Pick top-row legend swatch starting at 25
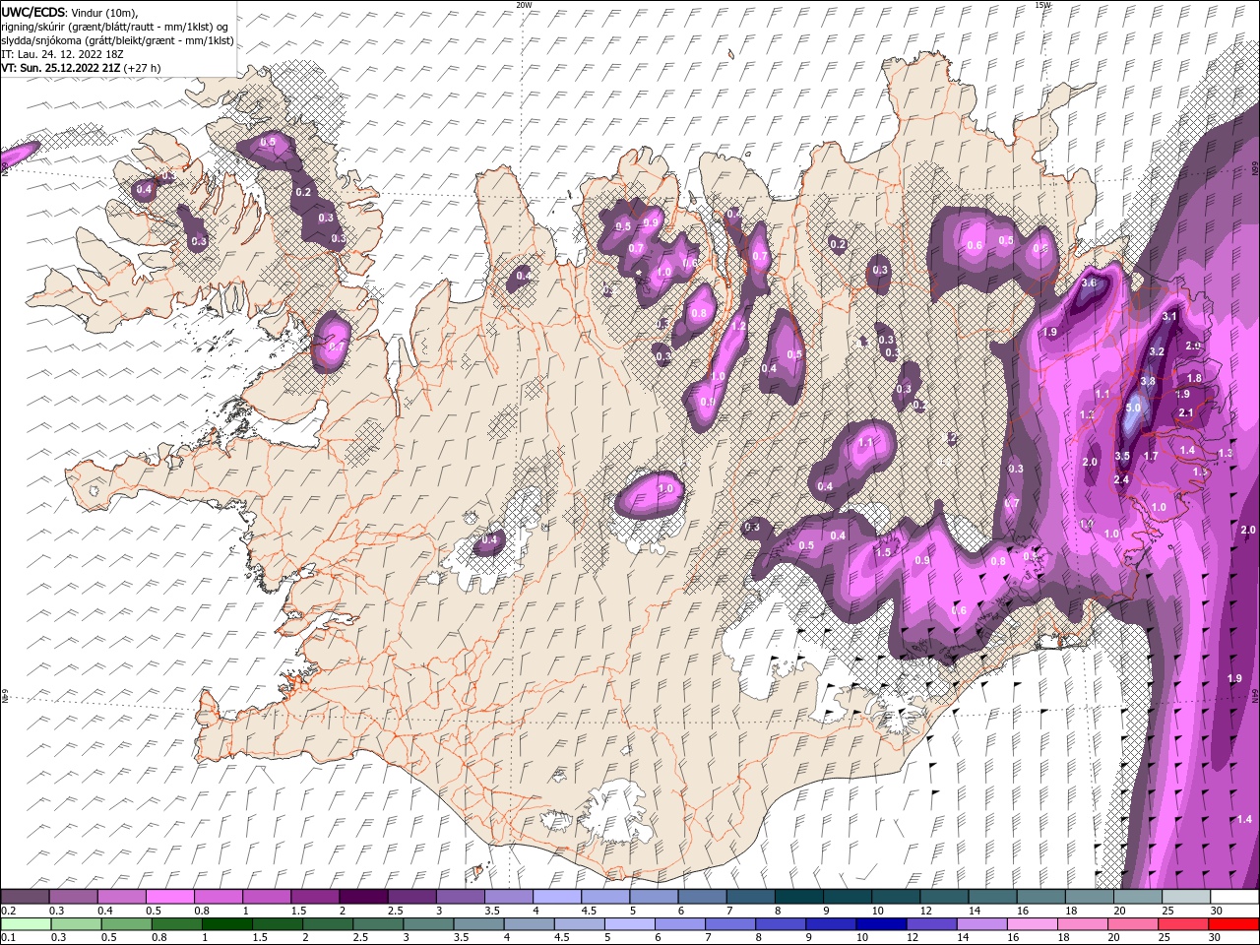The image size is (1260, 945). point(1187,897)
